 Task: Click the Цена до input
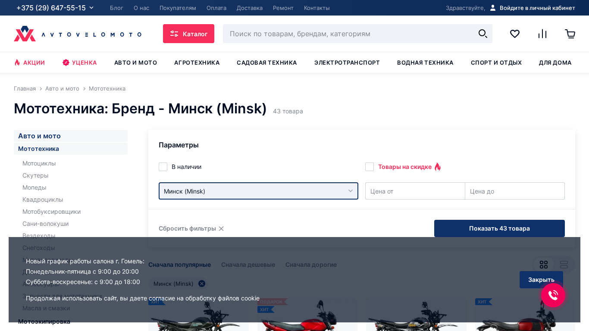point(515,191)
